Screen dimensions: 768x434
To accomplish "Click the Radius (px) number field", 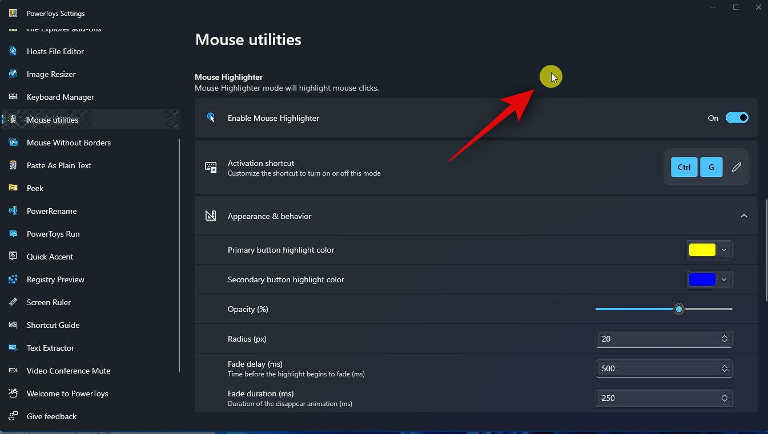I will (x=657, y=339).
